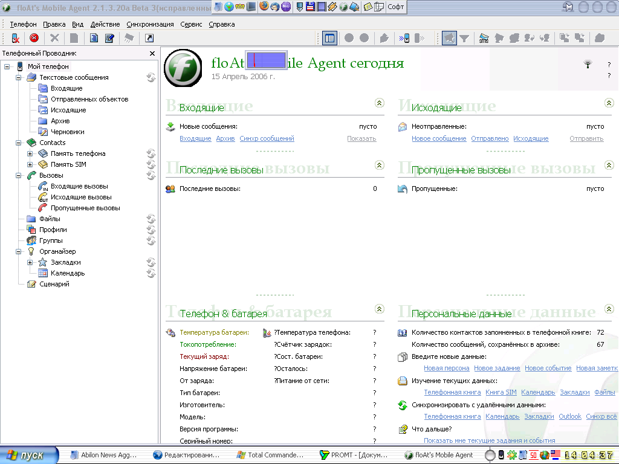The width and height of the screenshot is (619, 464).
Task: Collapse the Органайзер tree node
Action: point(18,251)
